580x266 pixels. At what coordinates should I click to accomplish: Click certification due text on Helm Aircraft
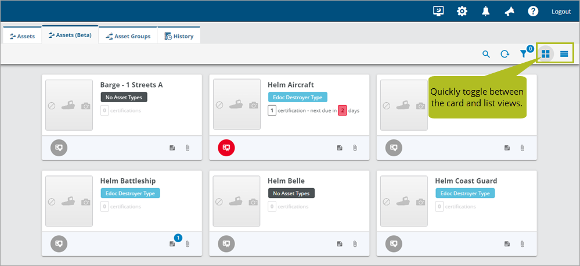[314, 110]
